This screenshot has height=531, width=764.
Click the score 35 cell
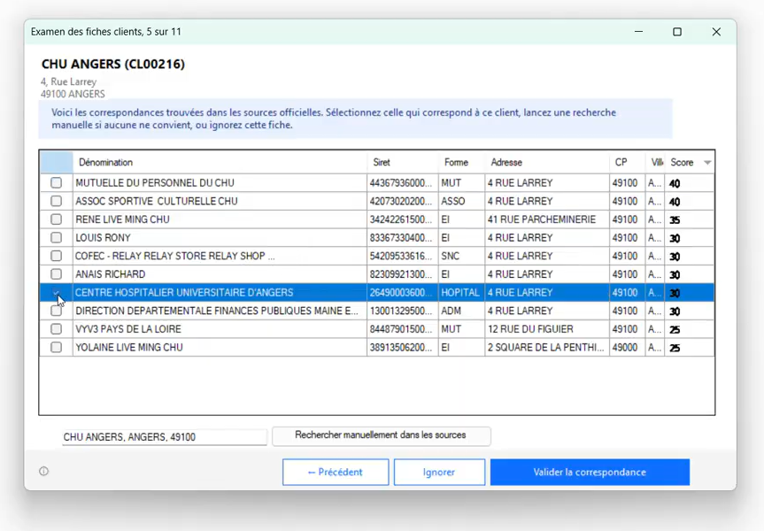(689, 219)
